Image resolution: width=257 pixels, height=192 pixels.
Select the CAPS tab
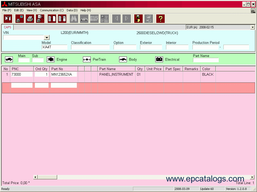8,27
